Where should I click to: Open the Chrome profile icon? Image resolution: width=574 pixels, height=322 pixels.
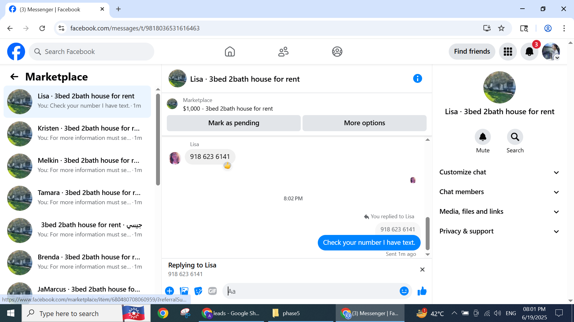548,28
